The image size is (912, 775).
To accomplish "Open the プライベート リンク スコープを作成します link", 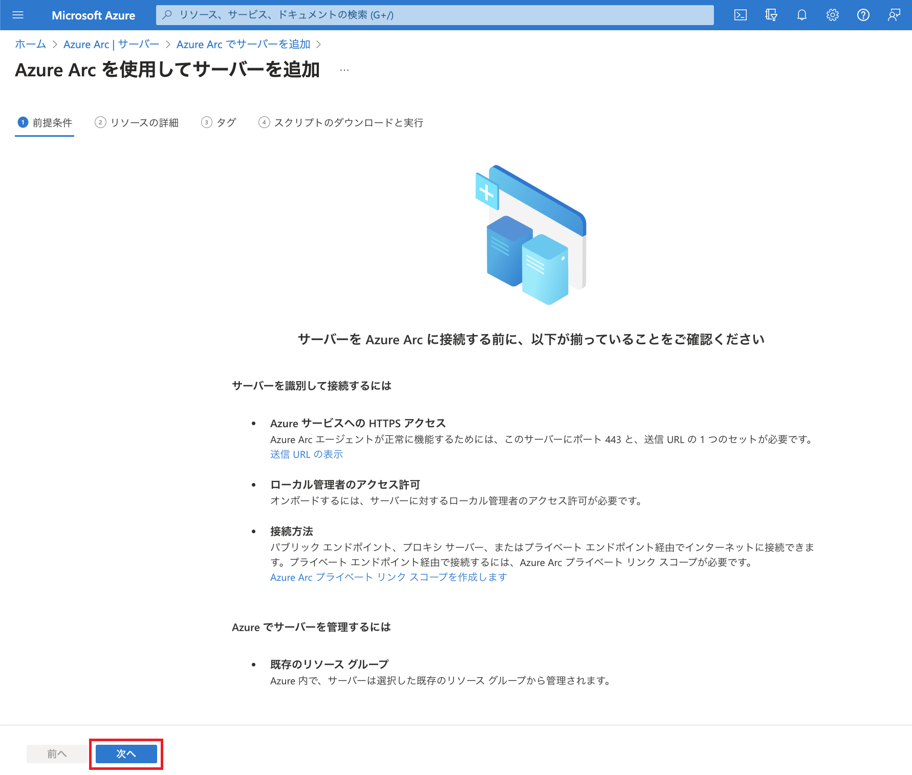I will (x=388, y=577).
